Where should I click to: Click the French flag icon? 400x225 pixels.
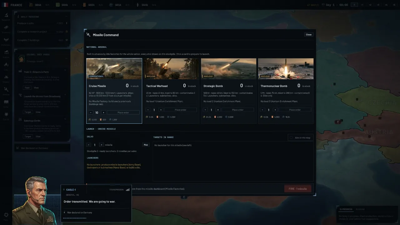(x=6, y=5)
